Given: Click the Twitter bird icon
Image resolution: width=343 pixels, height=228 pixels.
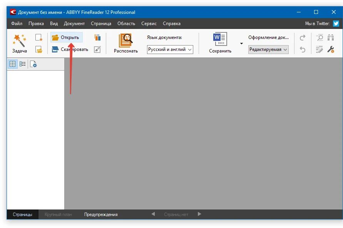Looking at the screenshot, I should pos(336,24).
